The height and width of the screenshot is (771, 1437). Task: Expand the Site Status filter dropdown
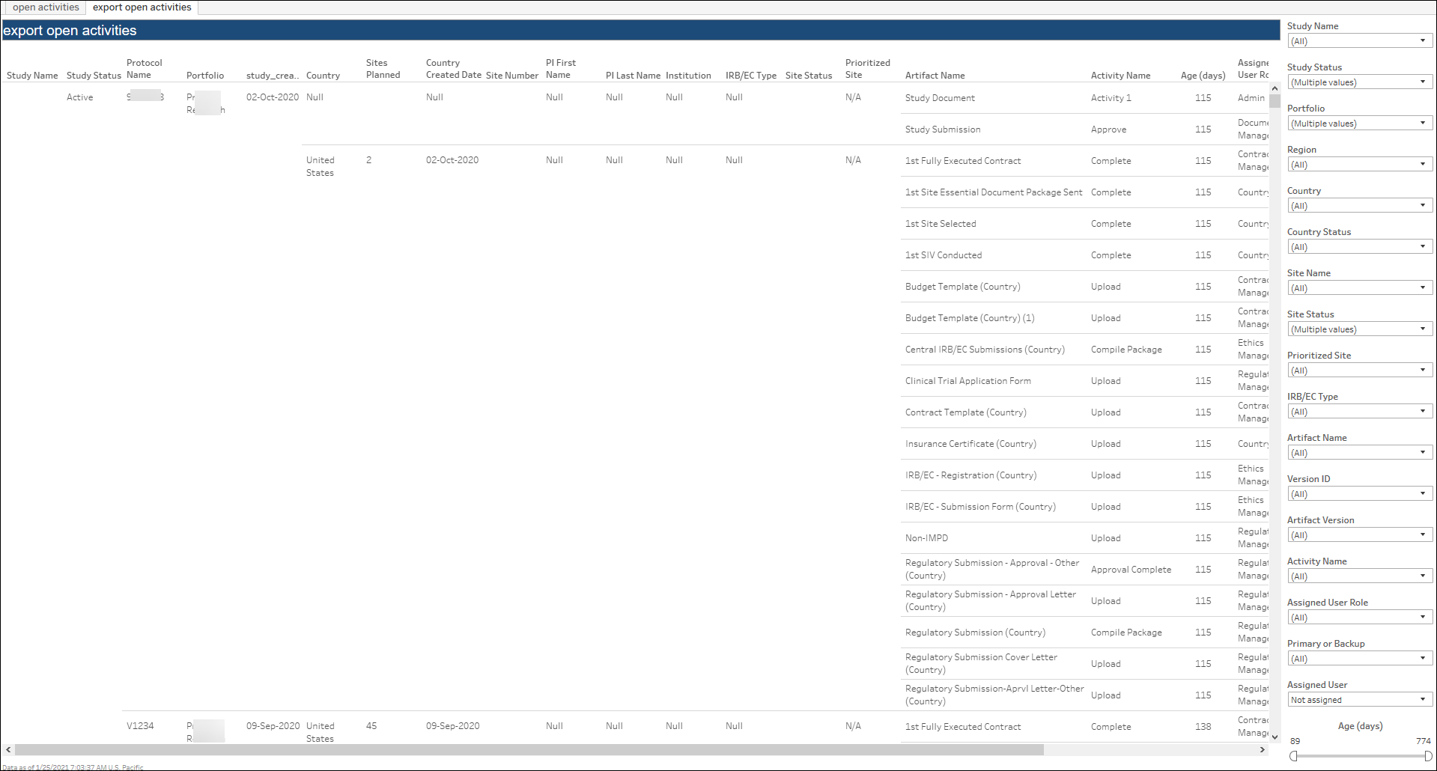tap(1360, 329)
